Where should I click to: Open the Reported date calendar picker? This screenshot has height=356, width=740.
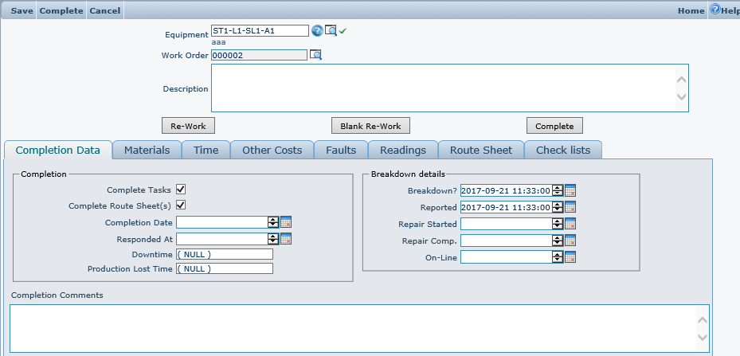570,207
